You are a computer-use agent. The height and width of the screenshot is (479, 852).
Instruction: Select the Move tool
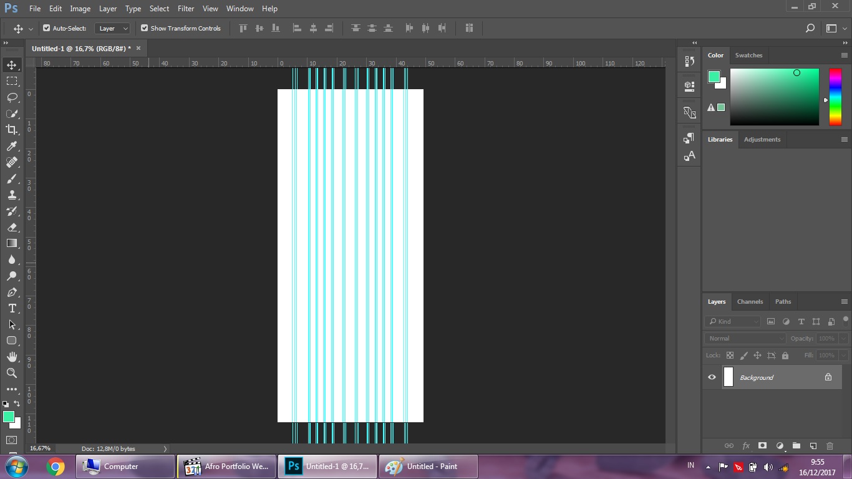click(x=12, y=64)
